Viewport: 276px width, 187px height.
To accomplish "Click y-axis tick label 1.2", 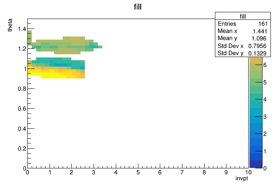I will coord(22,49).
